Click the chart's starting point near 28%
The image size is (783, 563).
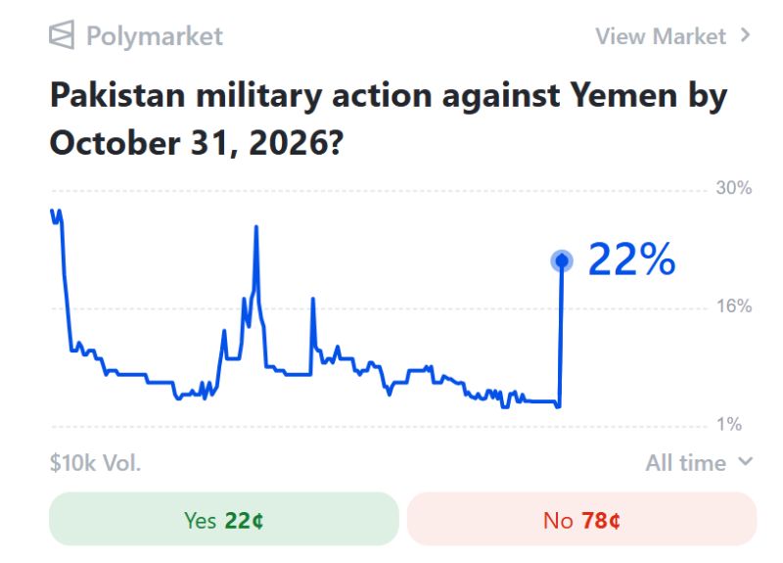tap(52, 211)
